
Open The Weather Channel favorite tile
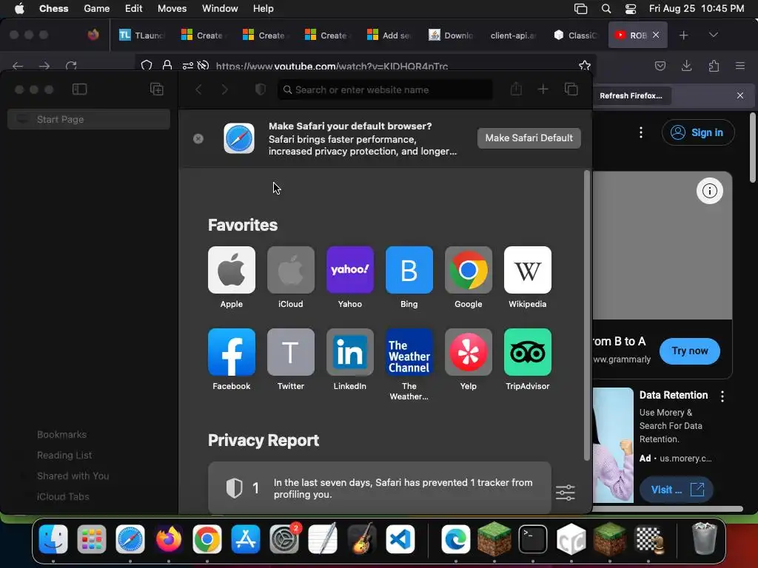point(409,352)
